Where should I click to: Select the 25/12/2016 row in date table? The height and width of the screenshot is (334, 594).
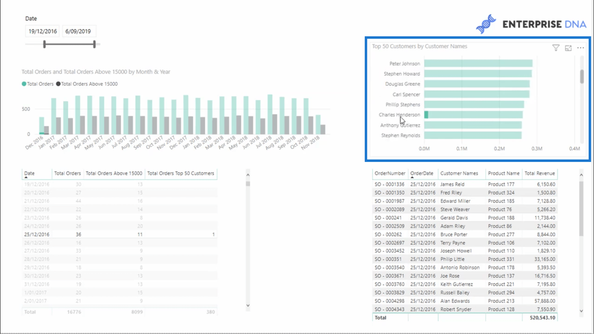pyautogui.click(x=120, y=235)
